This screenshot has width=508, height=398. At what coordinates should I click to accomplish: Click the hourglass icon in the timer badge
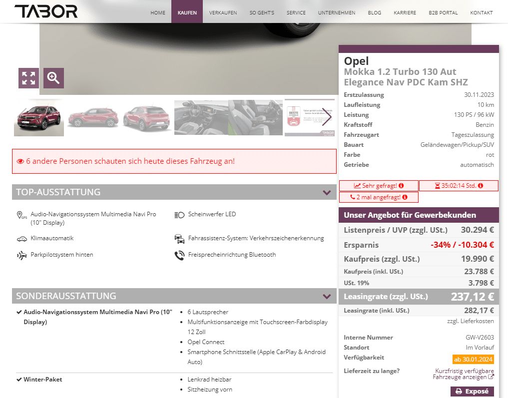438,186
